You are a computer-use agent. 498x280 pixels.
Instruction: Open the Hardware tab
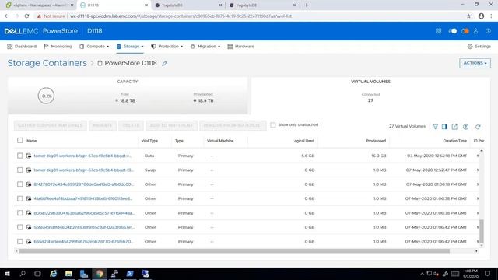[241, 47]
